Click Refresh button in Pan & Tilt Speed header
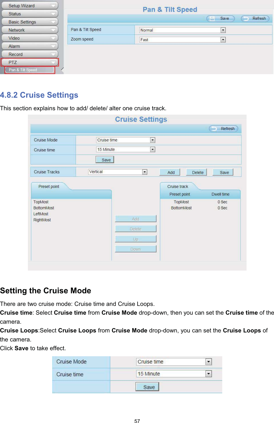The width and height of the screenshot is (274, 423). point(255,18)
